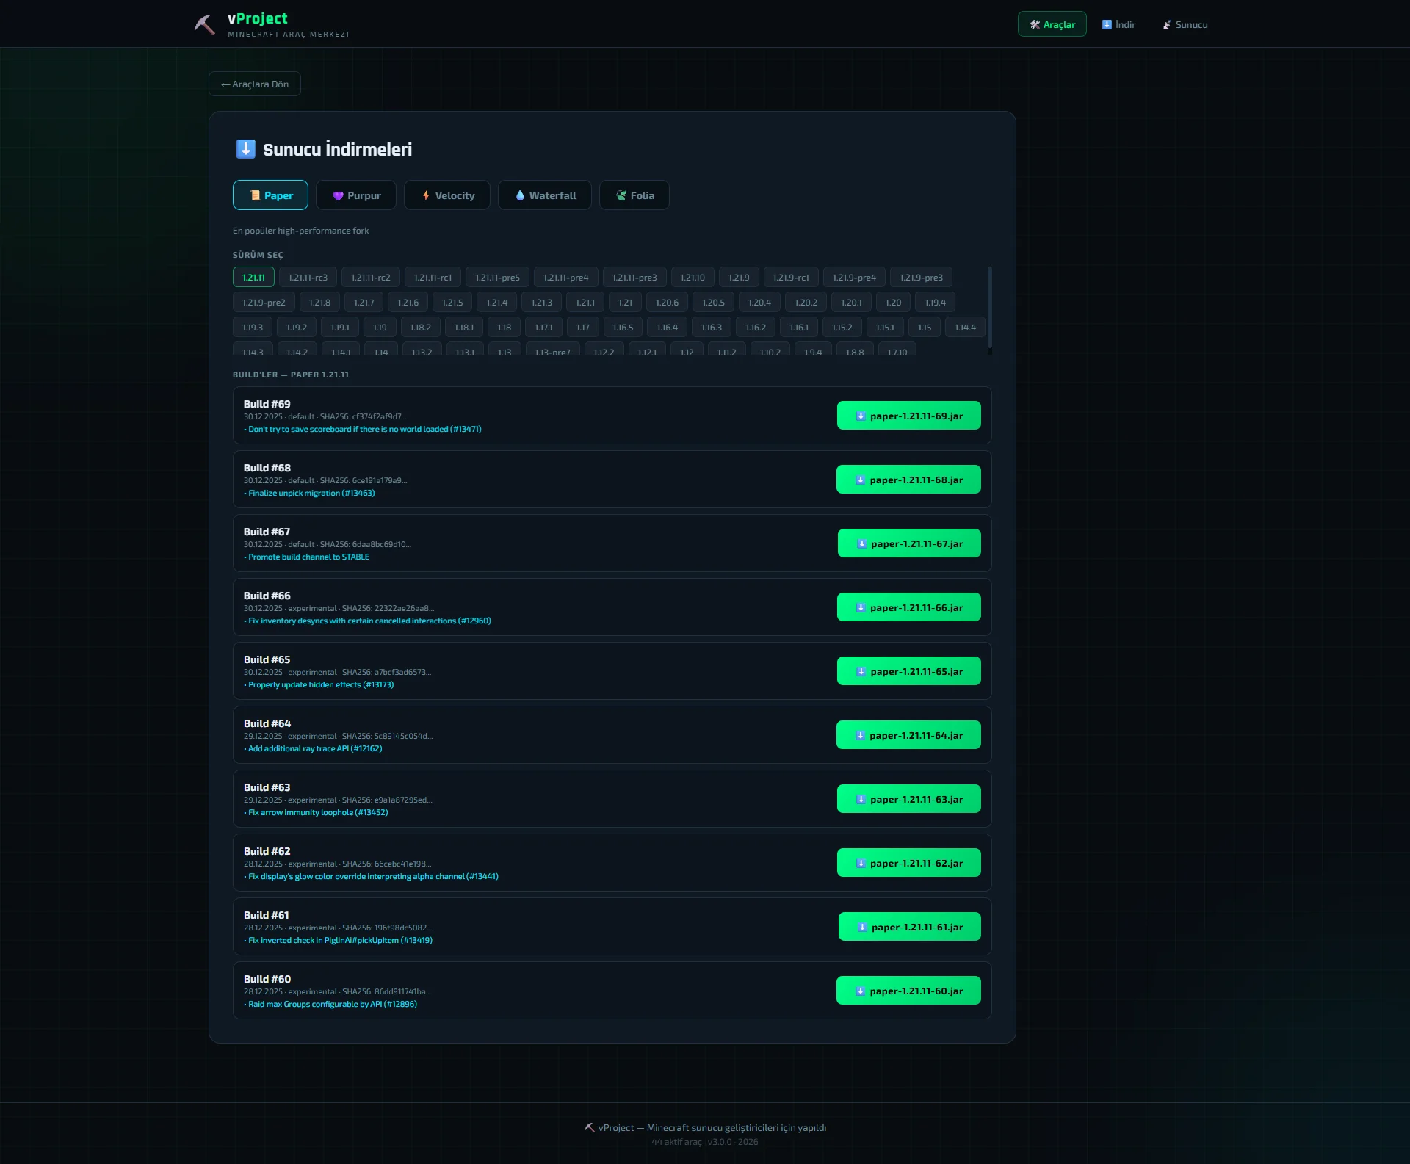Click download icon on paper-1.21.11-63.jar
The width and height of the screenshot is (1410, 1164).
point(861,800)
